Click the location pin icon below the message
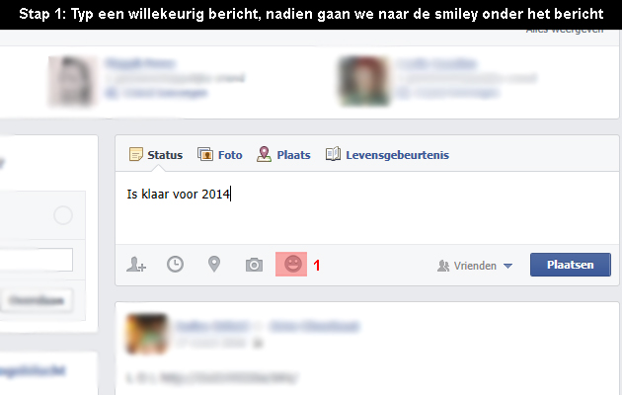This screenshot has height=395, width=622. click(214, 264)
